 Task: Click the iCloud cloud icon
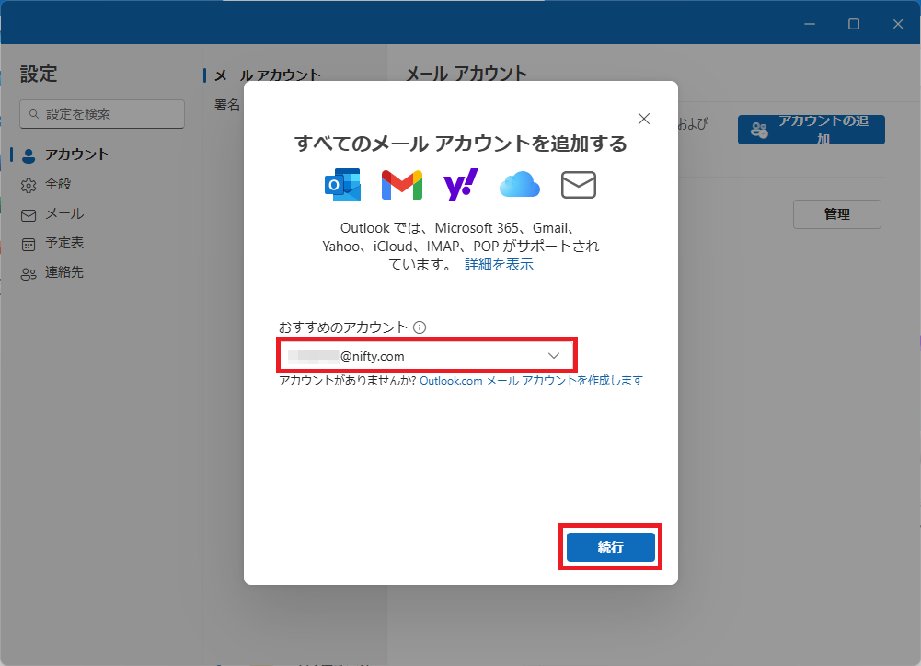(519, 185)
